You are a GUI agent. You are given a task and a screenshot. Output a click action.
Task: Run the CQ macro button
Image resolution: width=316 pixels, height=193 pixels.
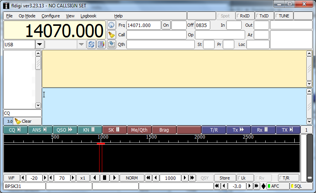point(15,130)
